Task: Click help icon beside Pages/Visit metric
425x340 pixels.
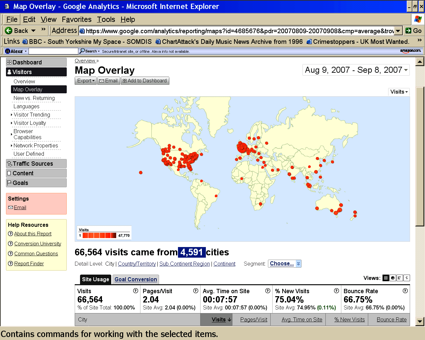Action: click(196, 291)
